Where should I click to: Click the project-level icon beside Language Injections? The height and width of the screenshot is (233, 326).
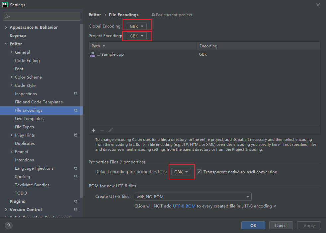pyautogui.click(x=76, y=168)
